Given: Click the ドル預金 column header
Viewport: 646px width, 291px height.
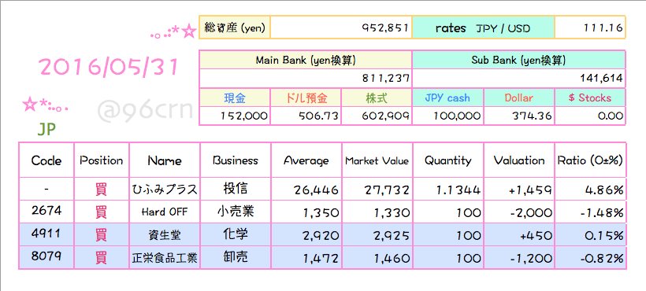Looking at the screenshot, I should point(306,98).
